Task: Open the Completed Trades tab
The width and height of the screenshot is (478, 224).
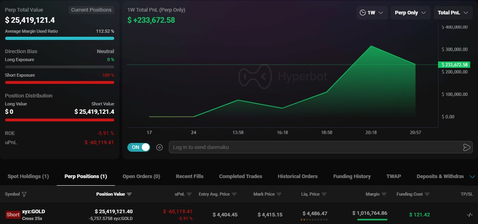Action: [x=240, y=176]
